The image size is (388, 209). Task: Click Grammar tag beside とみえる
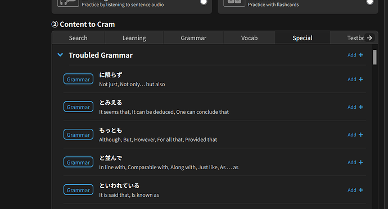click(x=78, y=107)
